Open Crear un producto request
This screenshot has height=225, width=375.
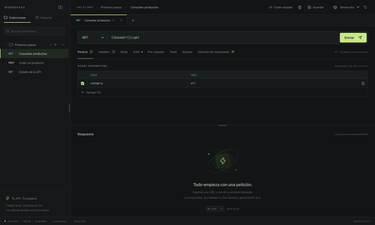point(34,63)
